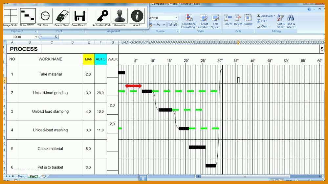Click the Format cells button
The height and width of the screenshot is (184, 328).
[x=248, y=20]
